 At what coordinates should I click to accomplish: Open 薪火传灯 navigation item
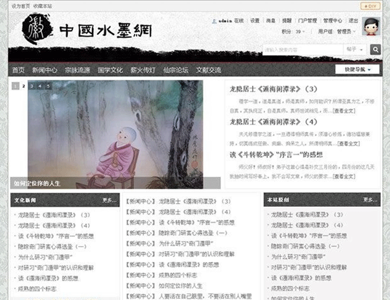click(x=143, y=70)
